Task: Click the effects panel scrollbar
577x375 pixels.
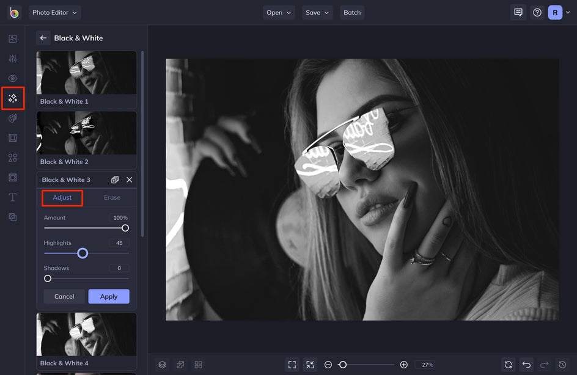Action: (x=142, y=144)
